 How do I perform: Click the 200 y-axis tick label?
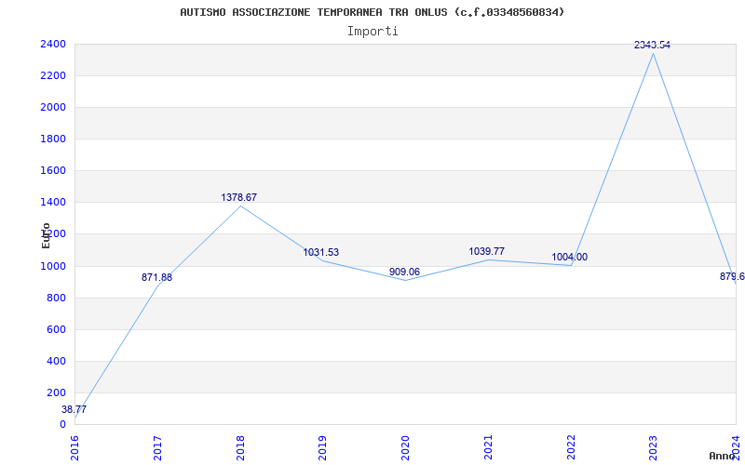point(56,392)
